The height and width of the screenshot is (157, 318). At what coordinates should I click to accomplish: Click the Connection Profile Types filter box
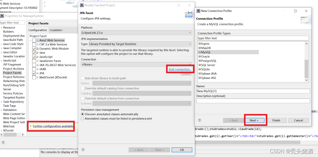pyautogui.click(x=253, y=38)
